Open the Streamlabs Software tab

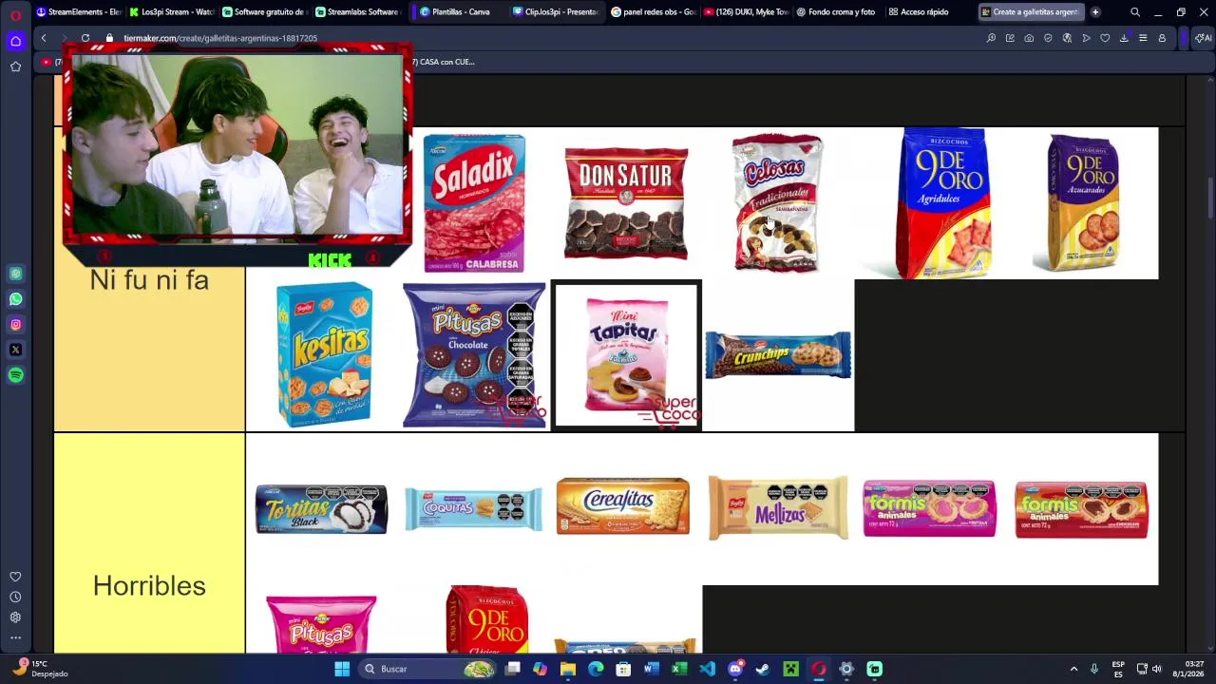(358, 12)
